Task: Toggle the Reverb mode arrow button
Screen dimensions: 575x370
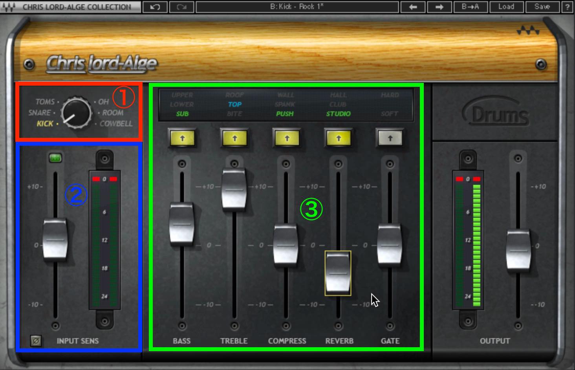Action: [x=339, y=138]
